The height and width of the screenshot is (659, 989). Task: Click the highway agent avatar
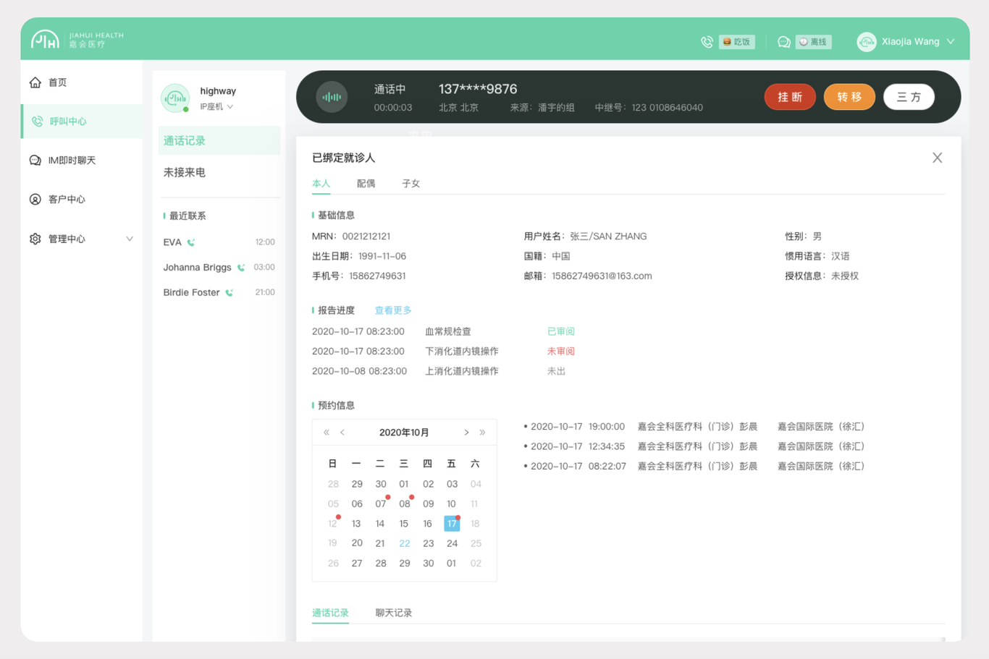[x=175, y=98]
